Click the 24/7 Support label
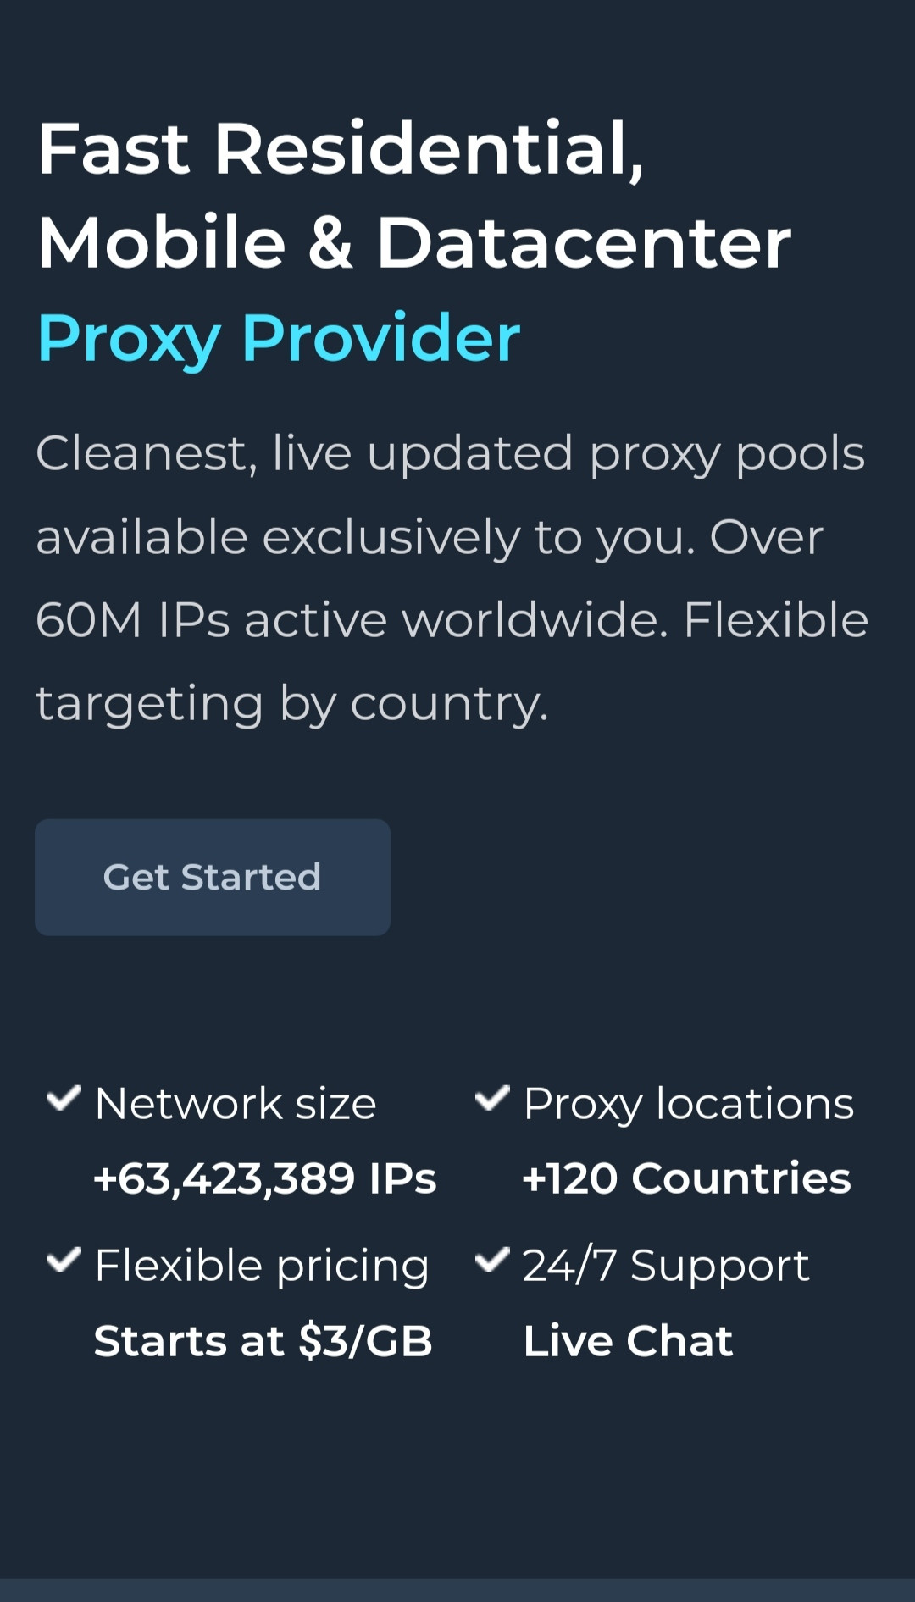Image resolution: width=915 pixels, height=1602 pixels. (x=666, y=1267)
